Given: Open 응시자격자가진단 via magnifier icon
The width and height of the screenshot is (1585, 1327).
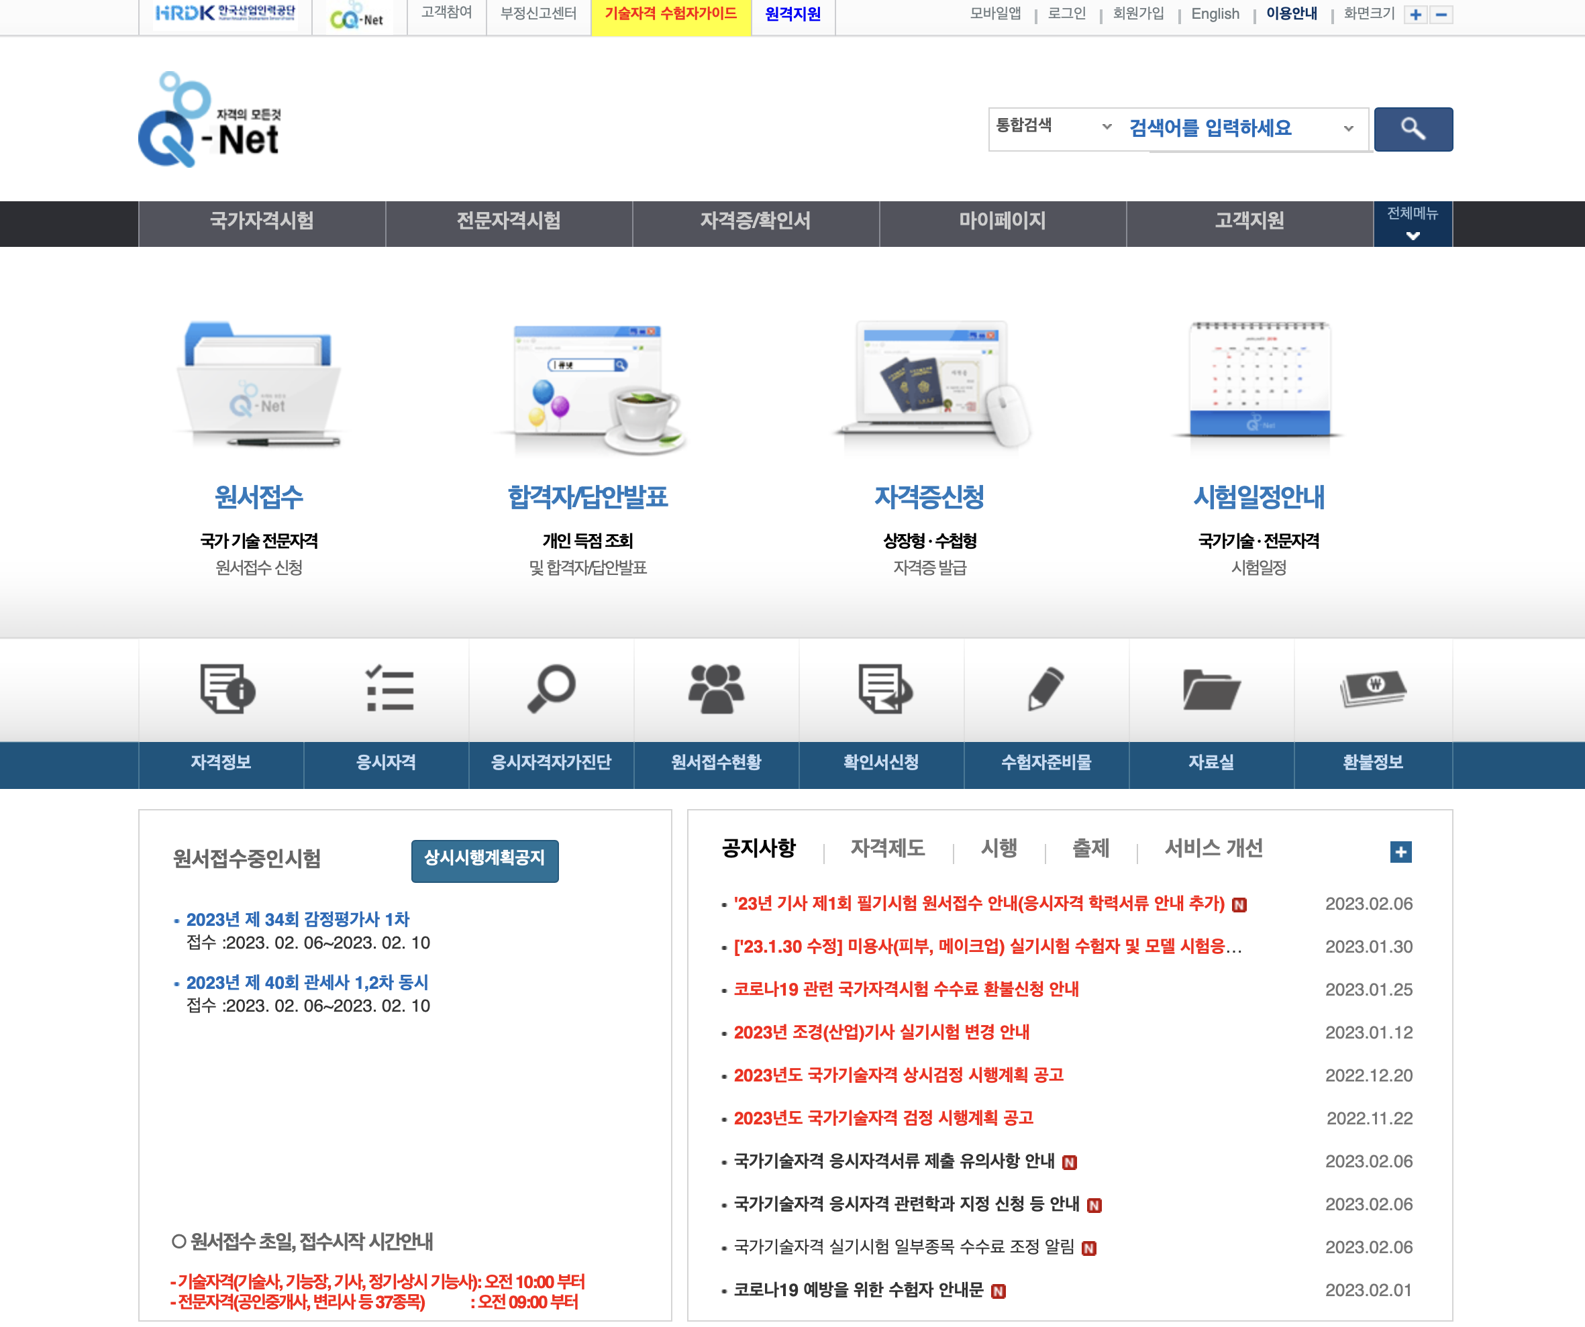Looking at the screenshot, I should pyautogui.click(x=552, y=689).
